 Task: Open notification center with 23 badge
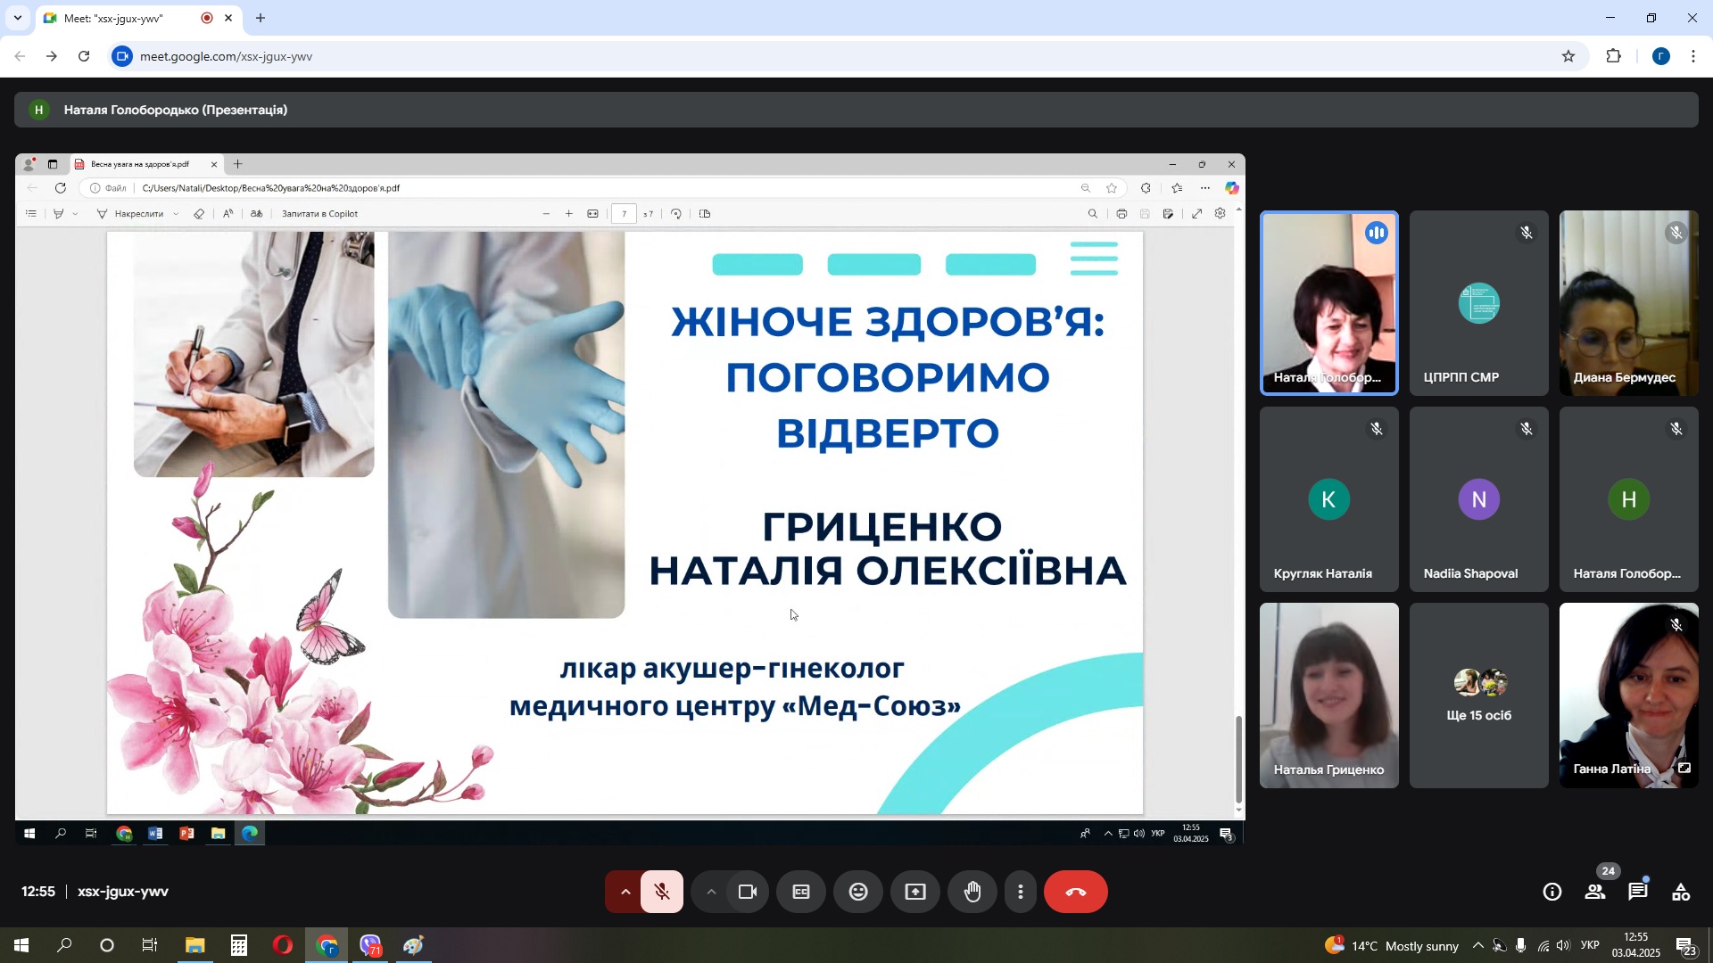point(1686,946)
